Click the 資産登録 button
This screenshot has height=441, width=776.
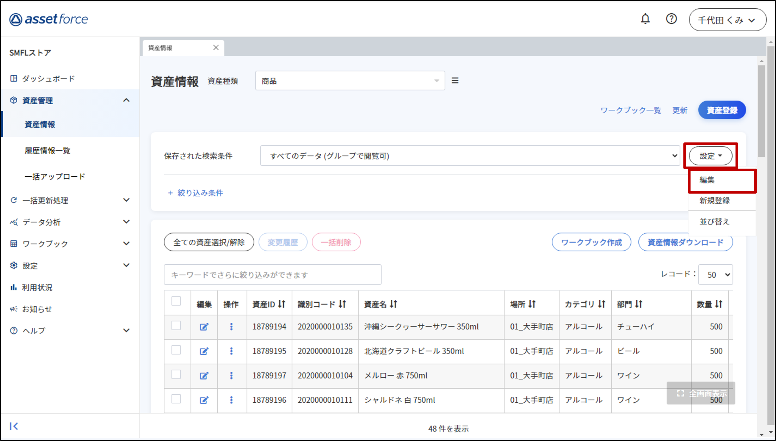722,110
